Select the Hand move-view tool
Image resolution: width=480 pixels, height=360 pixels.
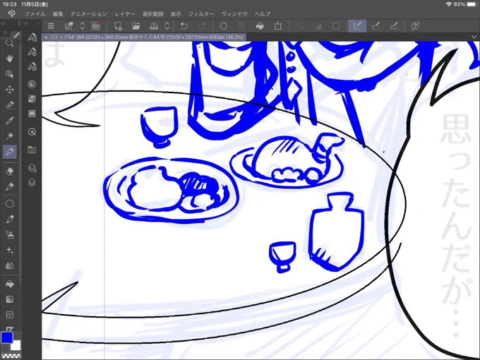pyautogui.click(x=9, y=58)
